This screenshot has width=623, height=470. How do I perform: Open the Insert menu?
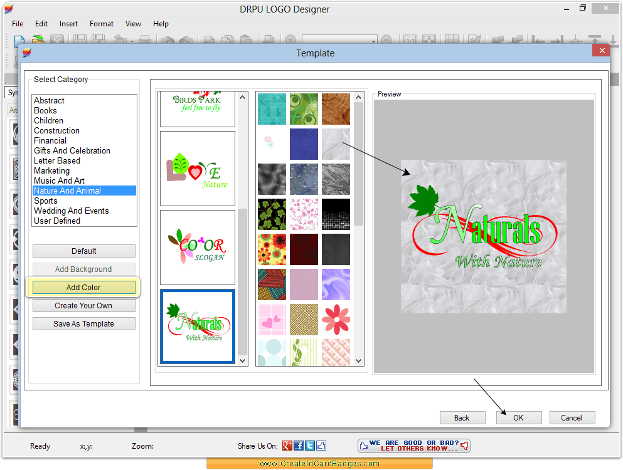tap(68, 24)
